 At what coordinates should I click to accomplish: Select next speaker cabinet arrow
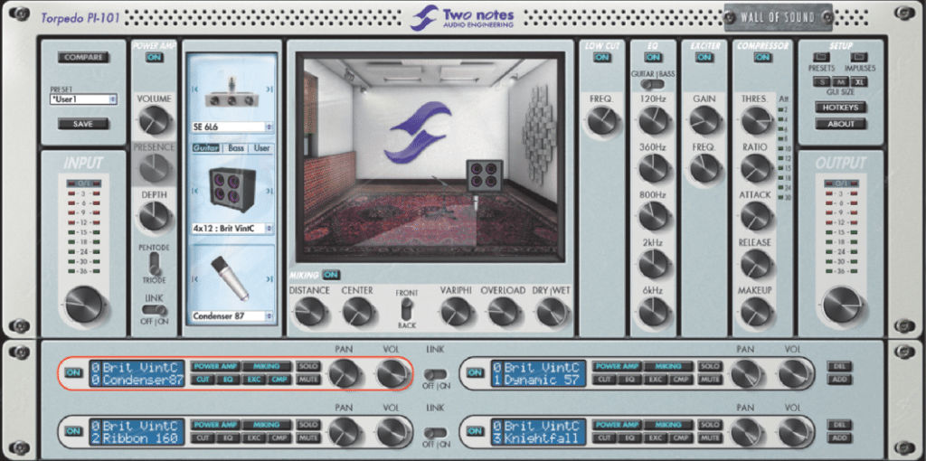[x=269, y=191]
